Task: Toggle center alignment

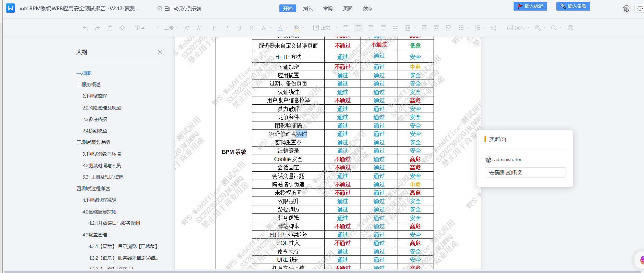Action: (358, 28)
